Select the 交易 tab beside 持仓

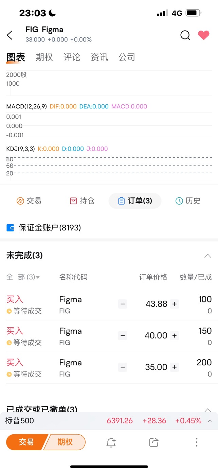pyautogui.click(x=29, y=201)
